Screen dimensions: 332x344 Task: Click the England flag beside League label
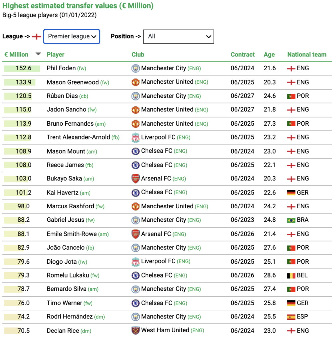(37, 36)
